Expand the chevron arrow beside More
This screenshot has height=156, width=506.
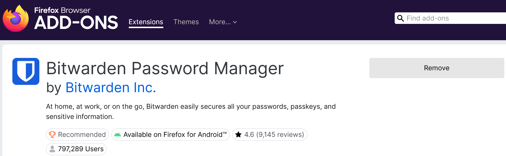(235, 22)
